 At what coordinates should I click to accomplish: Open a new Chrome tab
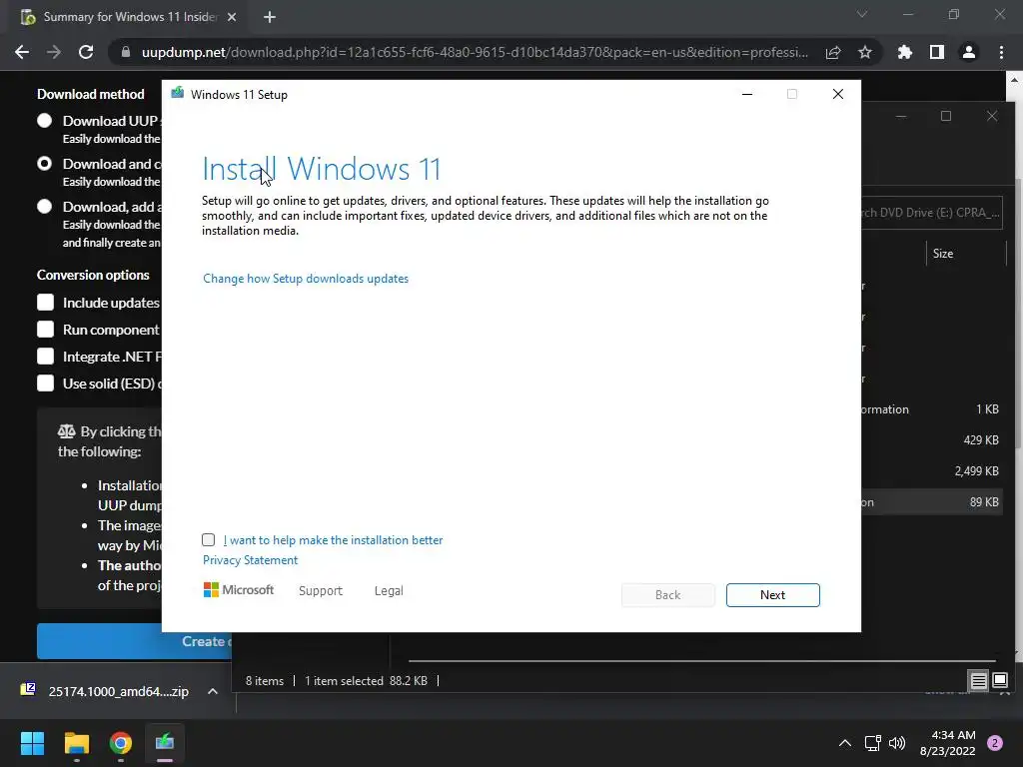tap(270, 17)
